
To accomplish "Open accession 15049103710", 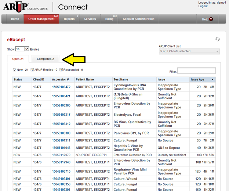I will tap(61, 172).
